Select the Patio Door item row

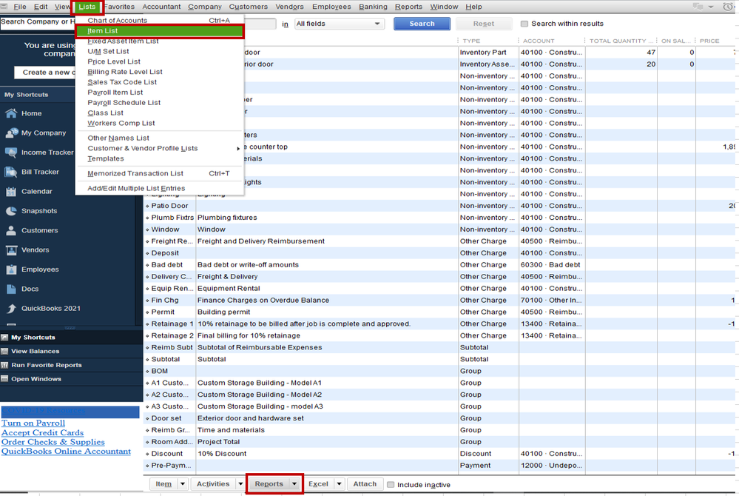[x=440, y=206]
